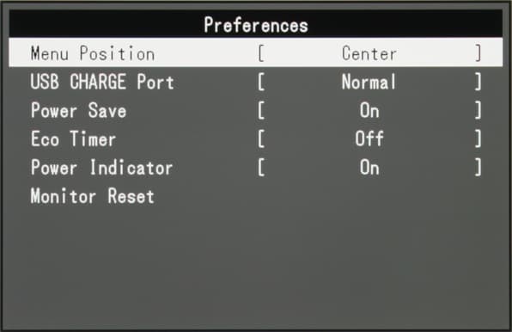Toggle the Power Indicator On value
This screenshot has width=512, height=332.
pyautogui.click(x=369, y=168)
